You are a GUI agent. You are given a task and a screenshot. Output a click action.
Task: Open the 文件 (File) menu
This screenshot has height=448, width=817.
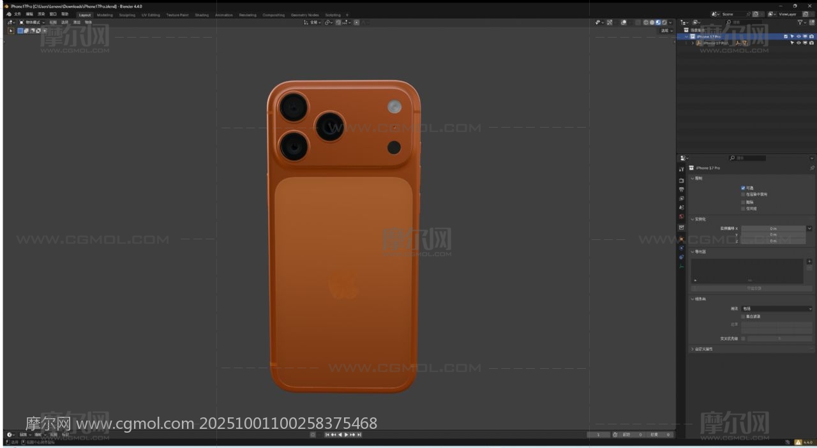tap(17, 14)
